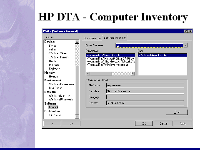This screenshot has width=200, height=150.
Task: Select the Program Files\Microsoft Office directory entry
Action: click(110, 58)
